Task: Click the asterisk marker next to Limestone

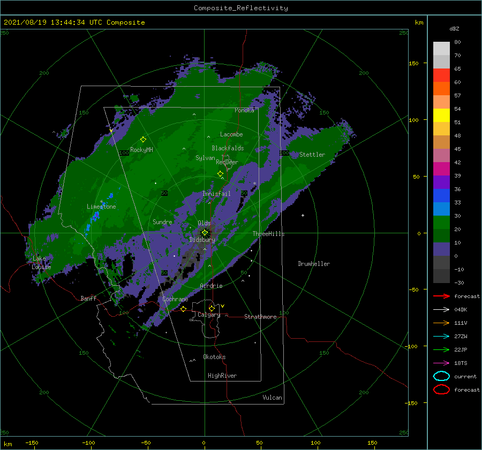Action: click(101, 202)
